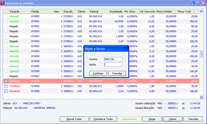Image resolution: width=207 pixels, height=124 pixels.
Task: Click the Pedido column header
Action: pos(42,12)
